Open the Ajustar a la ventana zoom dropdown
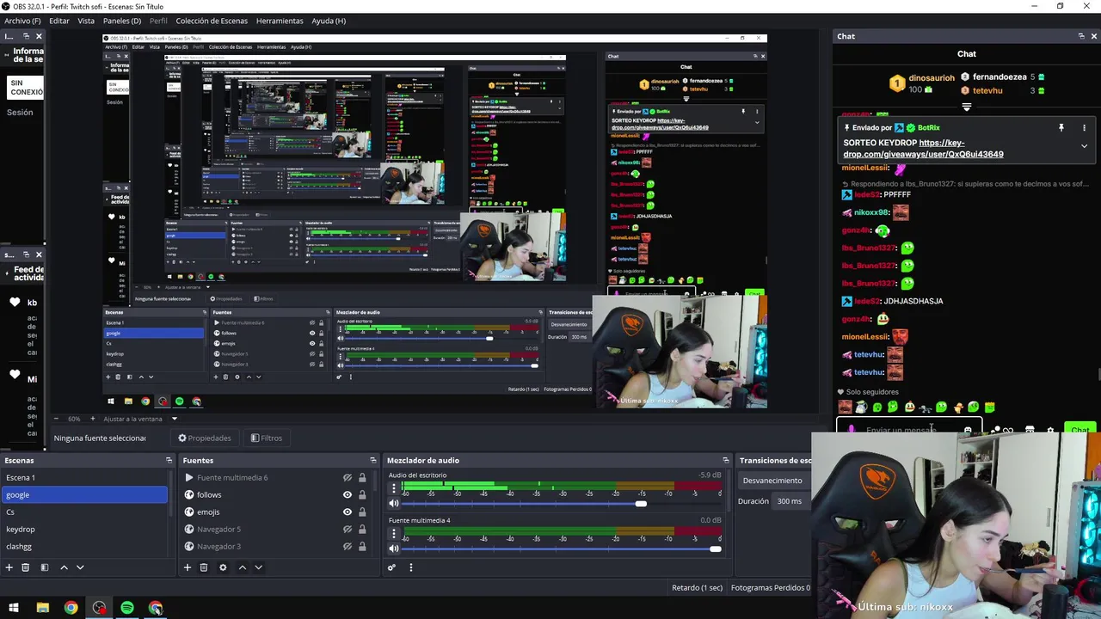This screenshot has width=1101, height=619. click(x=174, y=419)
